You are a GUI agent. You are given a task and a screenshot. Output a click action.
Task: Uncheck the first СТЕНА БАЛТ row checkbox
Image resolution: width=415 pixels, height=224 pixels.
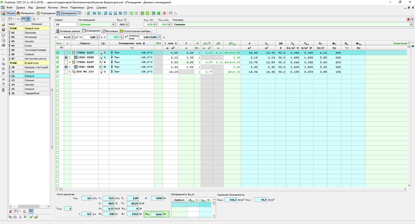(58, 53)
